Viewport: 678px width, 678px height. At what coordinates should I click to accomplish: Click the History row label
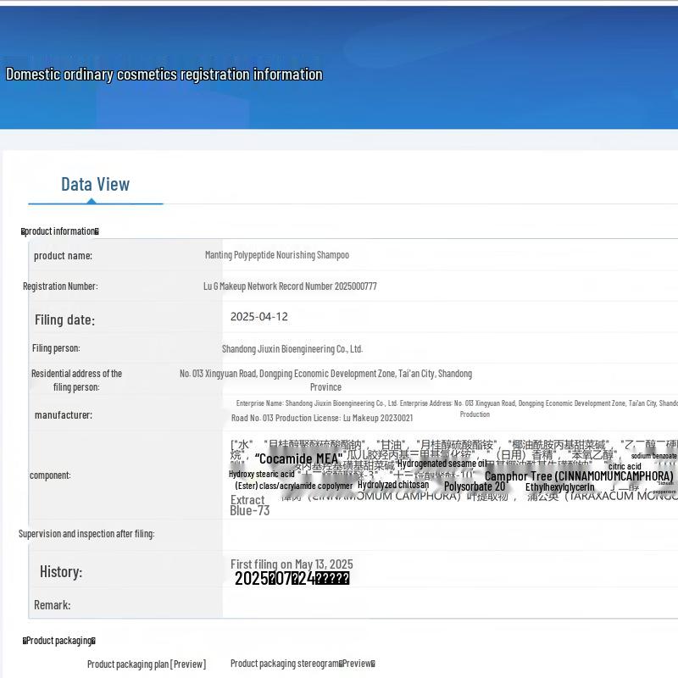(61, 572)
